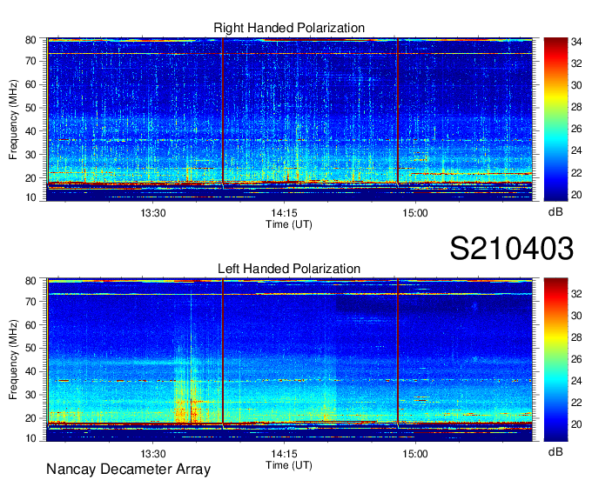592x480 pixels.
Task: Click the 80 MHz tick label on top plot
Action: pyautogui.click(x=30, y=40)
